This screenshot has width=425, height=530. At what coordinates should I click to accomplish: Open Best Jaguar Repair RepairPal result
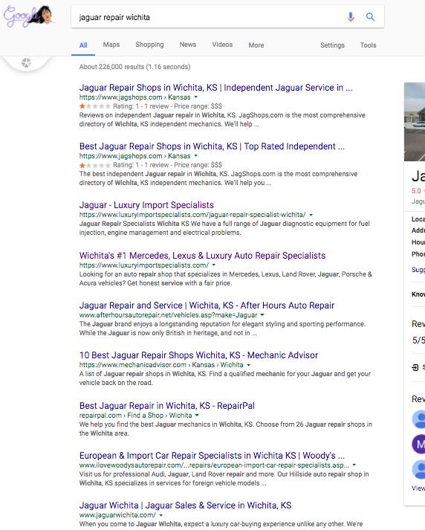click(x=167, y=406)
